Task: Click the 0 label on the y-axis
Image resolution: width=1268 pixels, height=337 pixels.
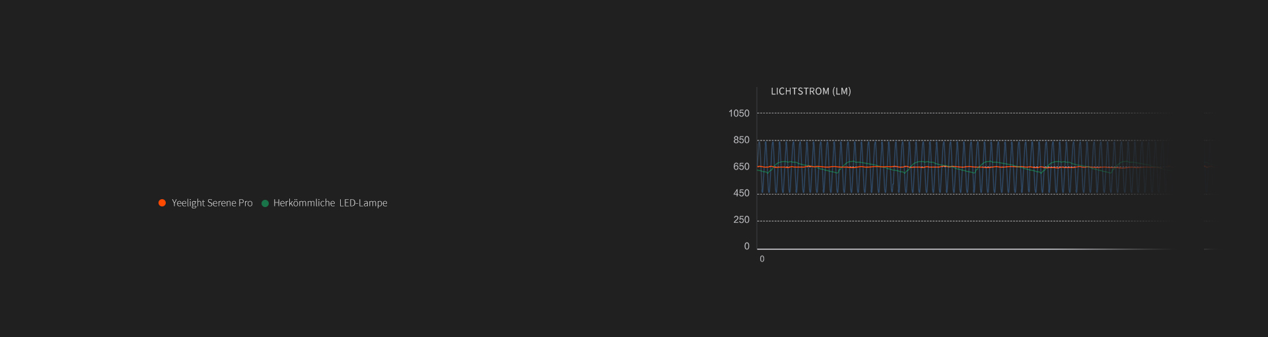Action: click(x=747, y=247)
